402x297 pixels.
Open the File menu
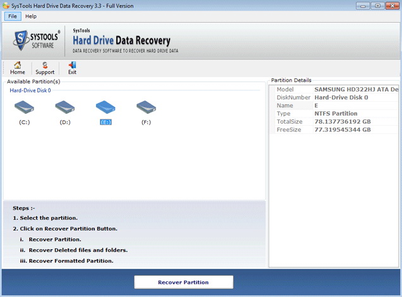click(x=13, y=16)
